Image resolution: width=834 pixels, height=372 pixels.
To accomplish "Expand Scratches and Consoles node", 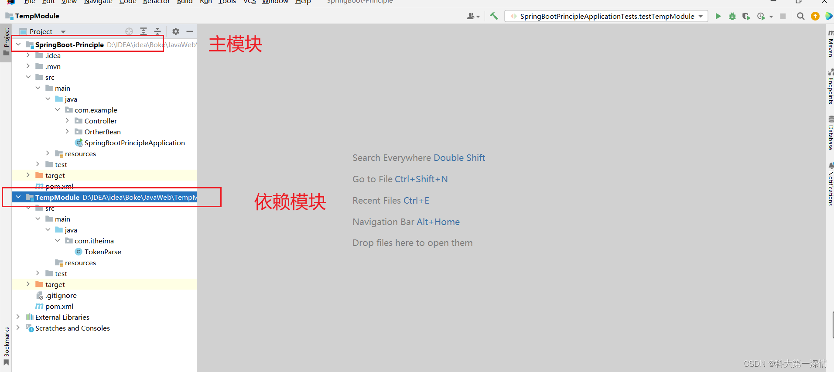I will (18, 328).
